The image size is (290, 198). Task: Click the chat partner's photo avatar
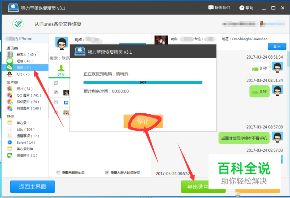click(x=161, y=40)
